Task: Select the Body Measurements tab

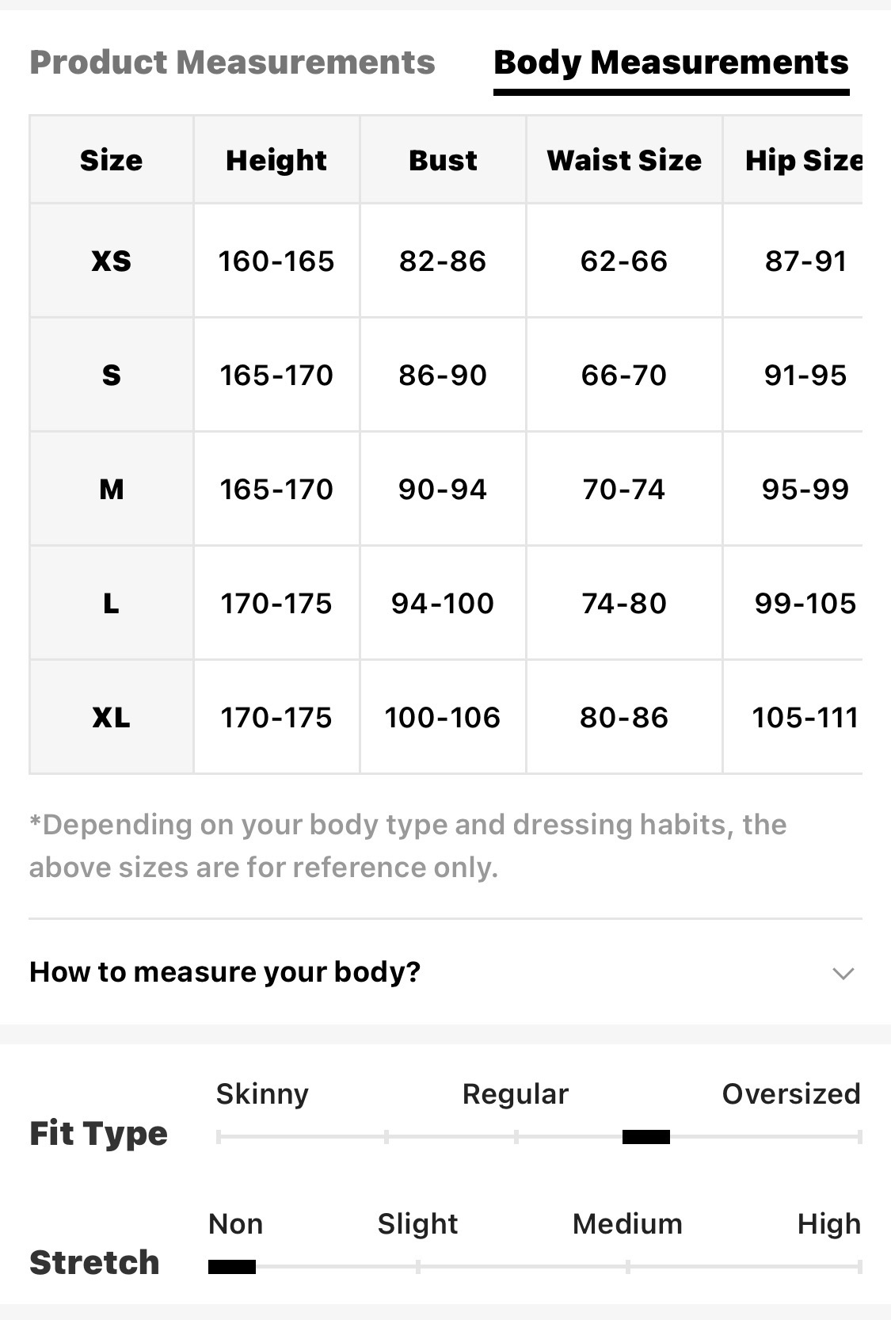Action: [x=671, y=63]
